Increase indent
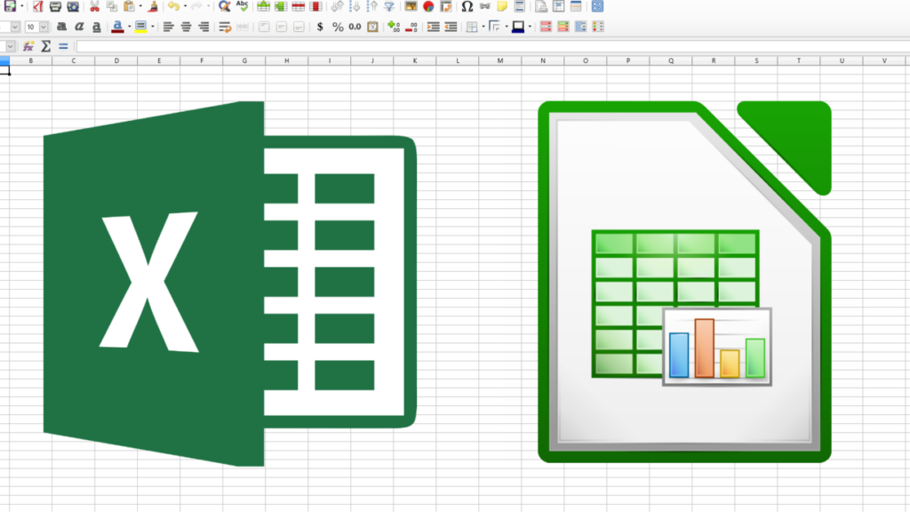This screenshot has height=512, width=910. (433, 27)
